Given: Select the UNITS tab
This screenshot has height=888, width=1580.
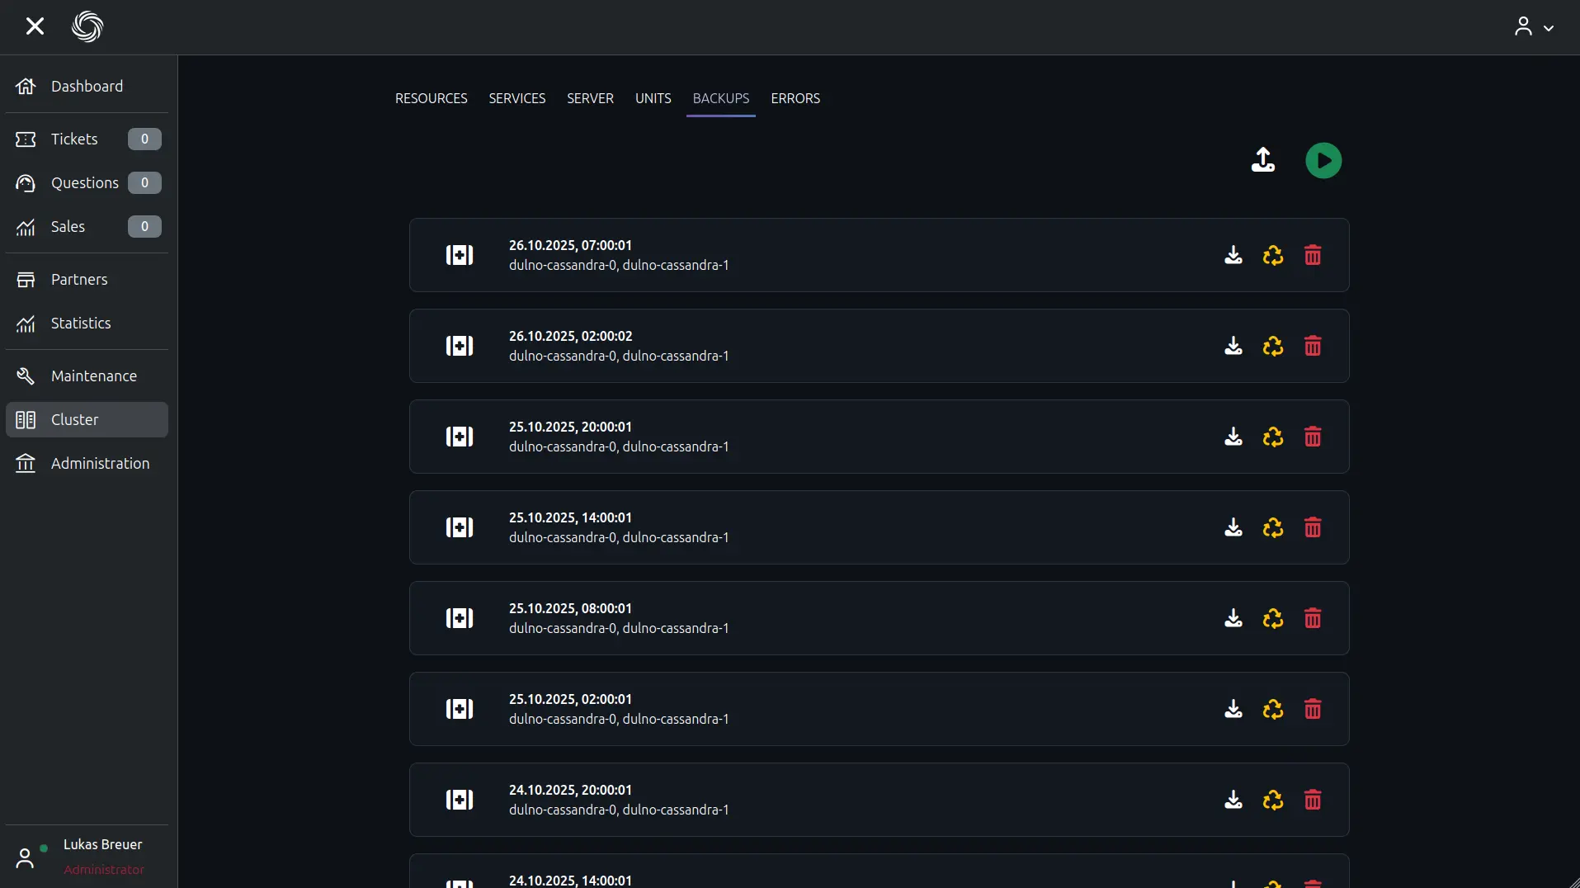Looking at the screenshot, I should coord(653,98).
